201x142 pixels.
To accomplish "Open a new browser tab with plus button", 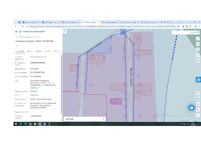I will pos(181,22).
